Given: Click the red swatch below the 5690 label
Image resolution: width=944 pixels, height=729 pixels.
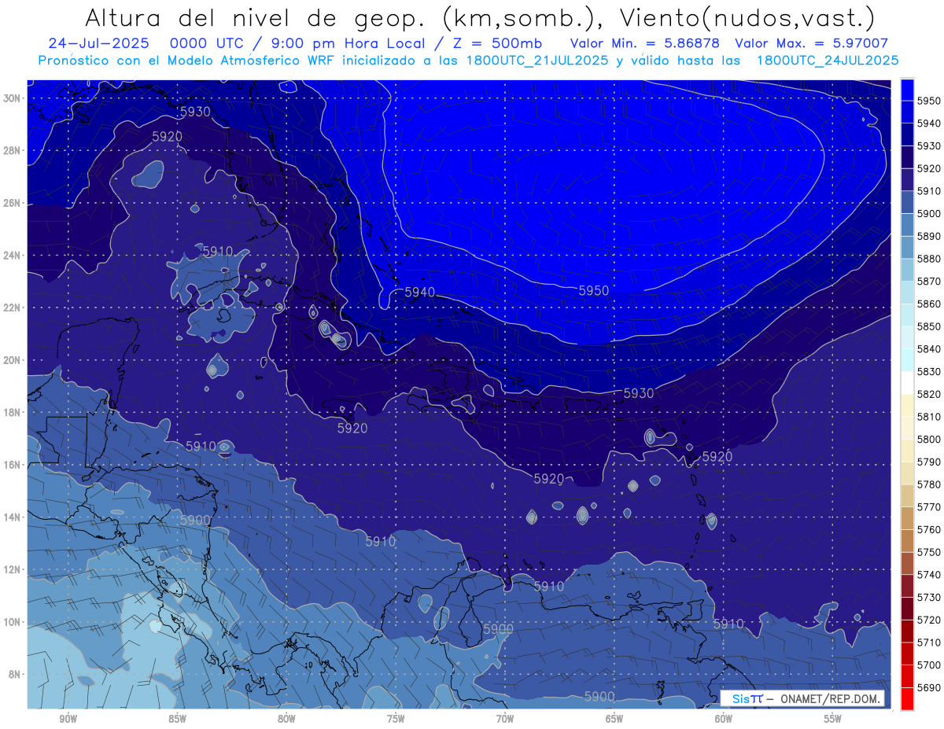Looking at the screenshot, I should coord(907,698).
